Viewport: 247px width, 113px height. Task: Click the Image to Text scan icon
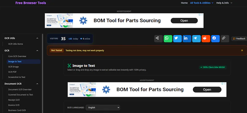click(69, 66)
